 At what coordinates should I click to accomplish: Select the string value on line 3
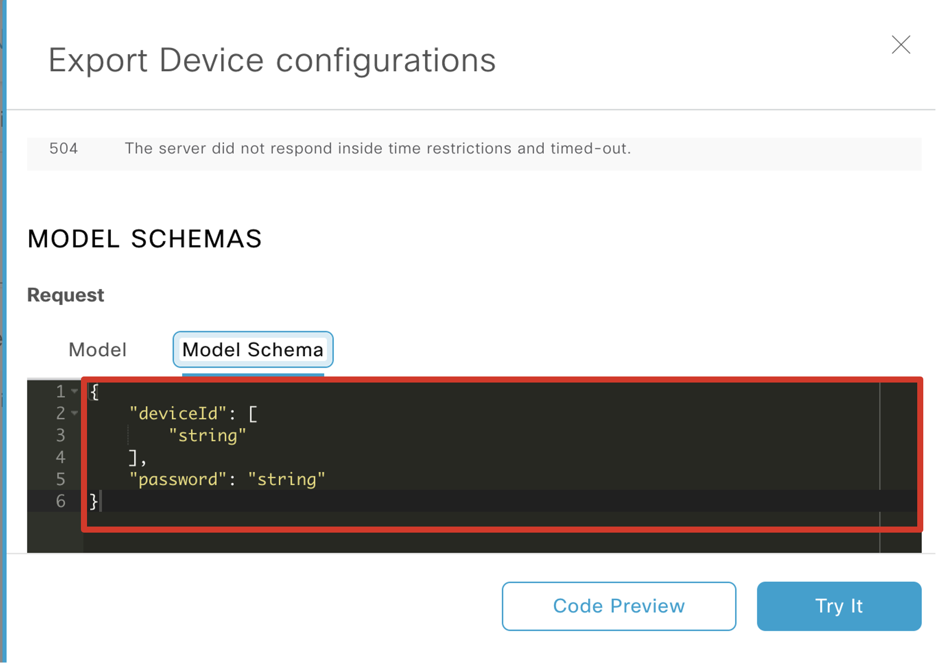coord(207,435)
